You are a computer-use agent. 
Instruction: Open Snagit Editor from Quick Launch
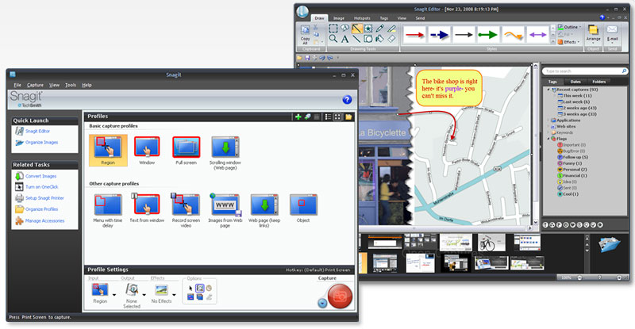pos(37,131)
